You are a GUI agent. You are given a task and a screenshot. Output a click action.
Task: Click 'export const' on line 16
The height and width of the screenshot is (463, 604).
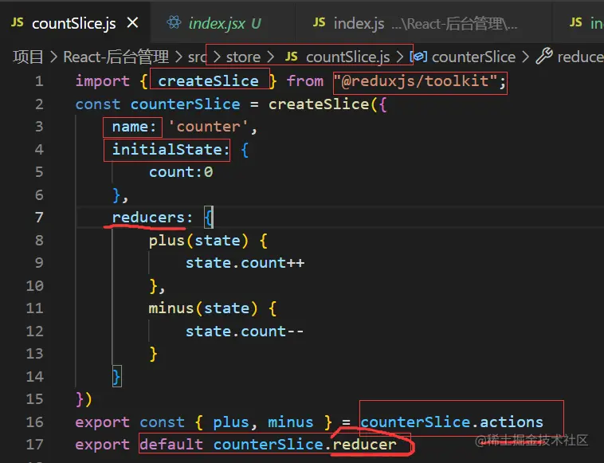130,422
